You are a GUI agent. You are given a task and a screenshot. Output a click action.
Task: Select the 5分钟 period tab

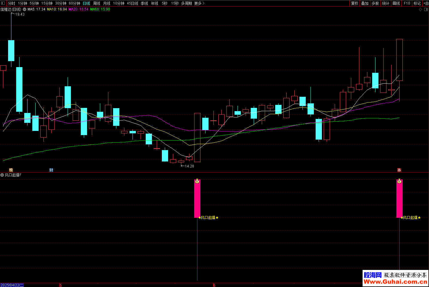(x=34, y=3)
